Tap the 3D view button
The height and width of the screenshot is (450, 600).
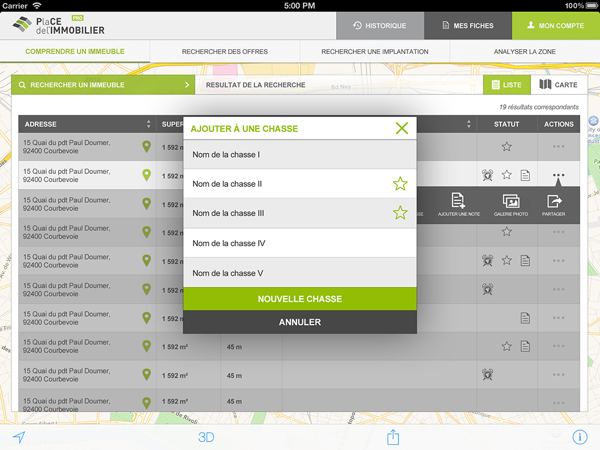[x=206, y=437]
